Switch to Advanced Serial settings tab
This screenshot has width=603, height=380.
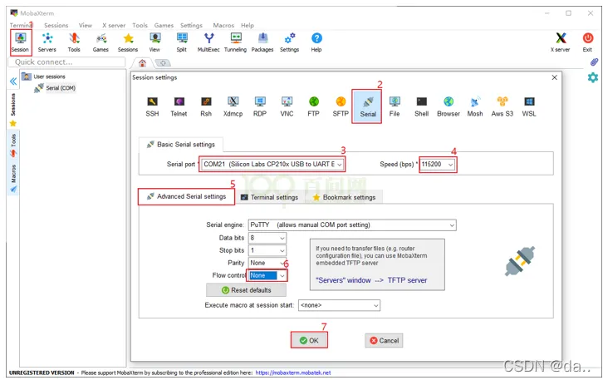pyautogui.click(x=187, y=197)
